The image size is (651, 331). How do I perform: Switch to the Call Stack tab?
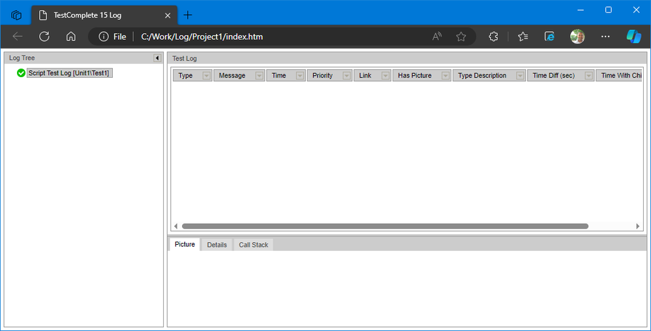253,245
